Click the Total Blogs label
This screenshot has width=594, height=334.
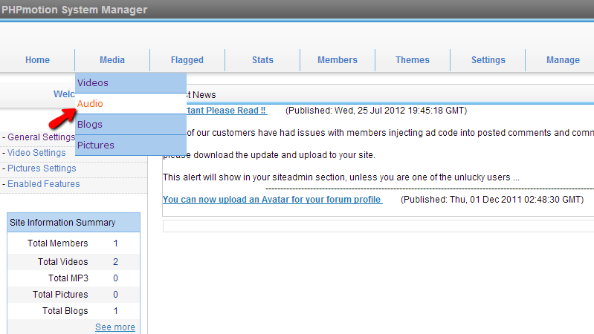click(65, 311)
